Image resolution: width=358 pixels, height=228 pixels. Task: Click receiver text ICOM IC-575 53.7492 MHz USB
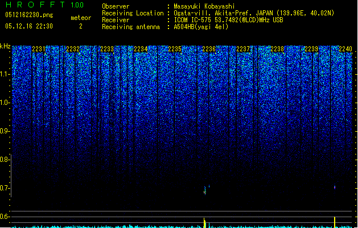(228, 20)
